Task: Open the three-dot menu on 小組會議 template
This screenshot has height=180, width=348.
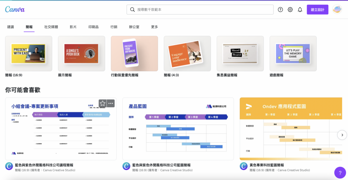Action: pyautogui.click(x=110, y=103)
